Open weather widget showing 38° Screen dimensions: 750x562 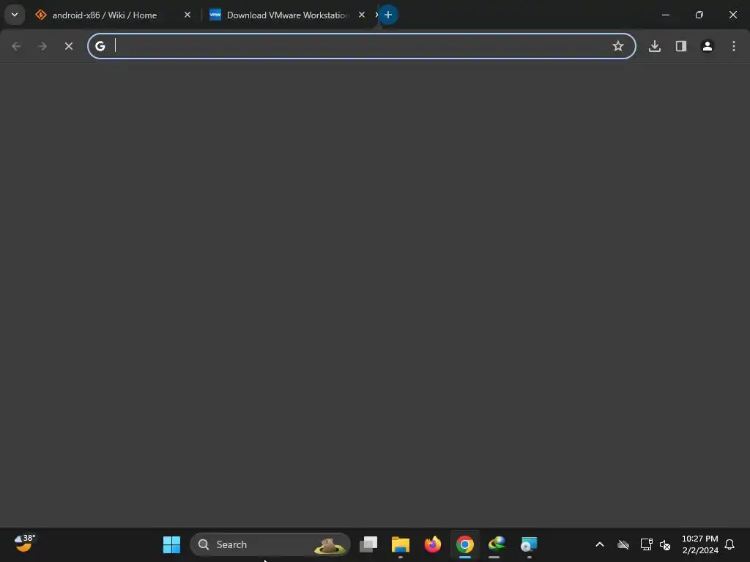tap(24, 544)
